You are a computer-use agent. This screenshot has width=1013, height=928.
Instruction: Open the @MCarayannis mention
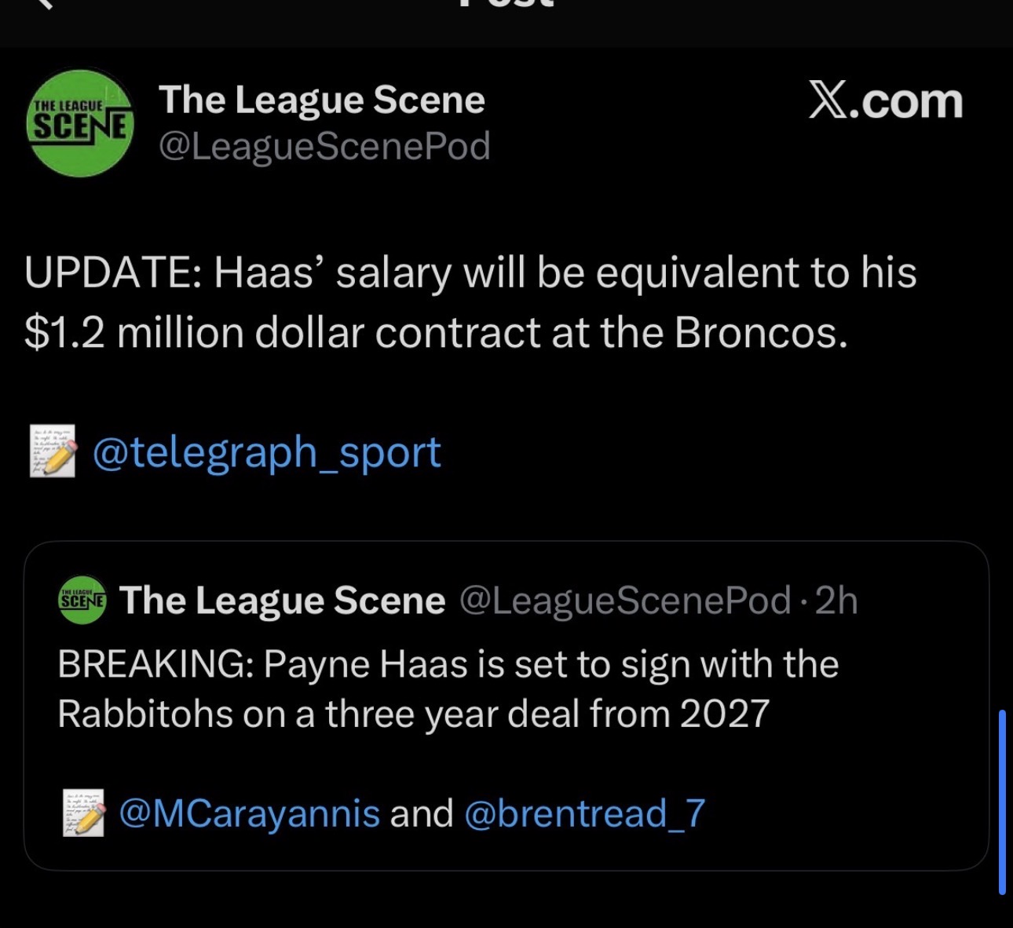250,813
